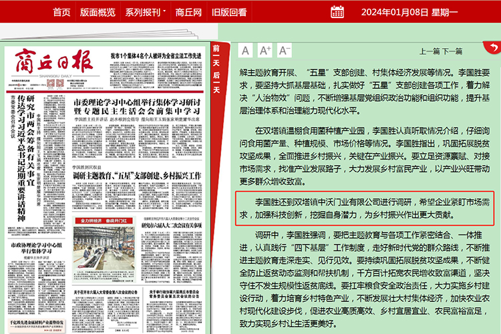Open the 版面概览 page overview
Image resolution: width=501 pixels, height=334 pixels.
(98, 12)
